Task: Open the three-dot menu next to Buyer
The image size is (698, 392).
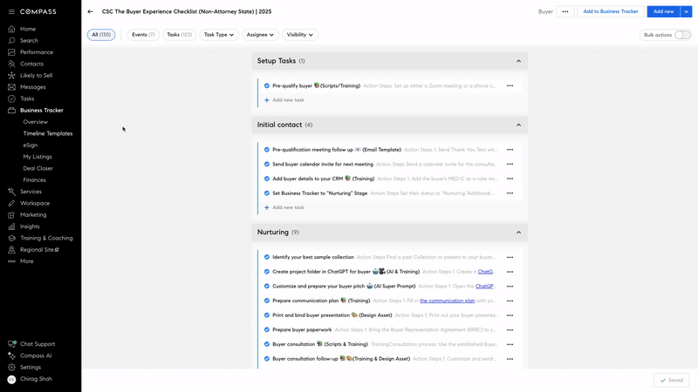Action: click(565, 11)
